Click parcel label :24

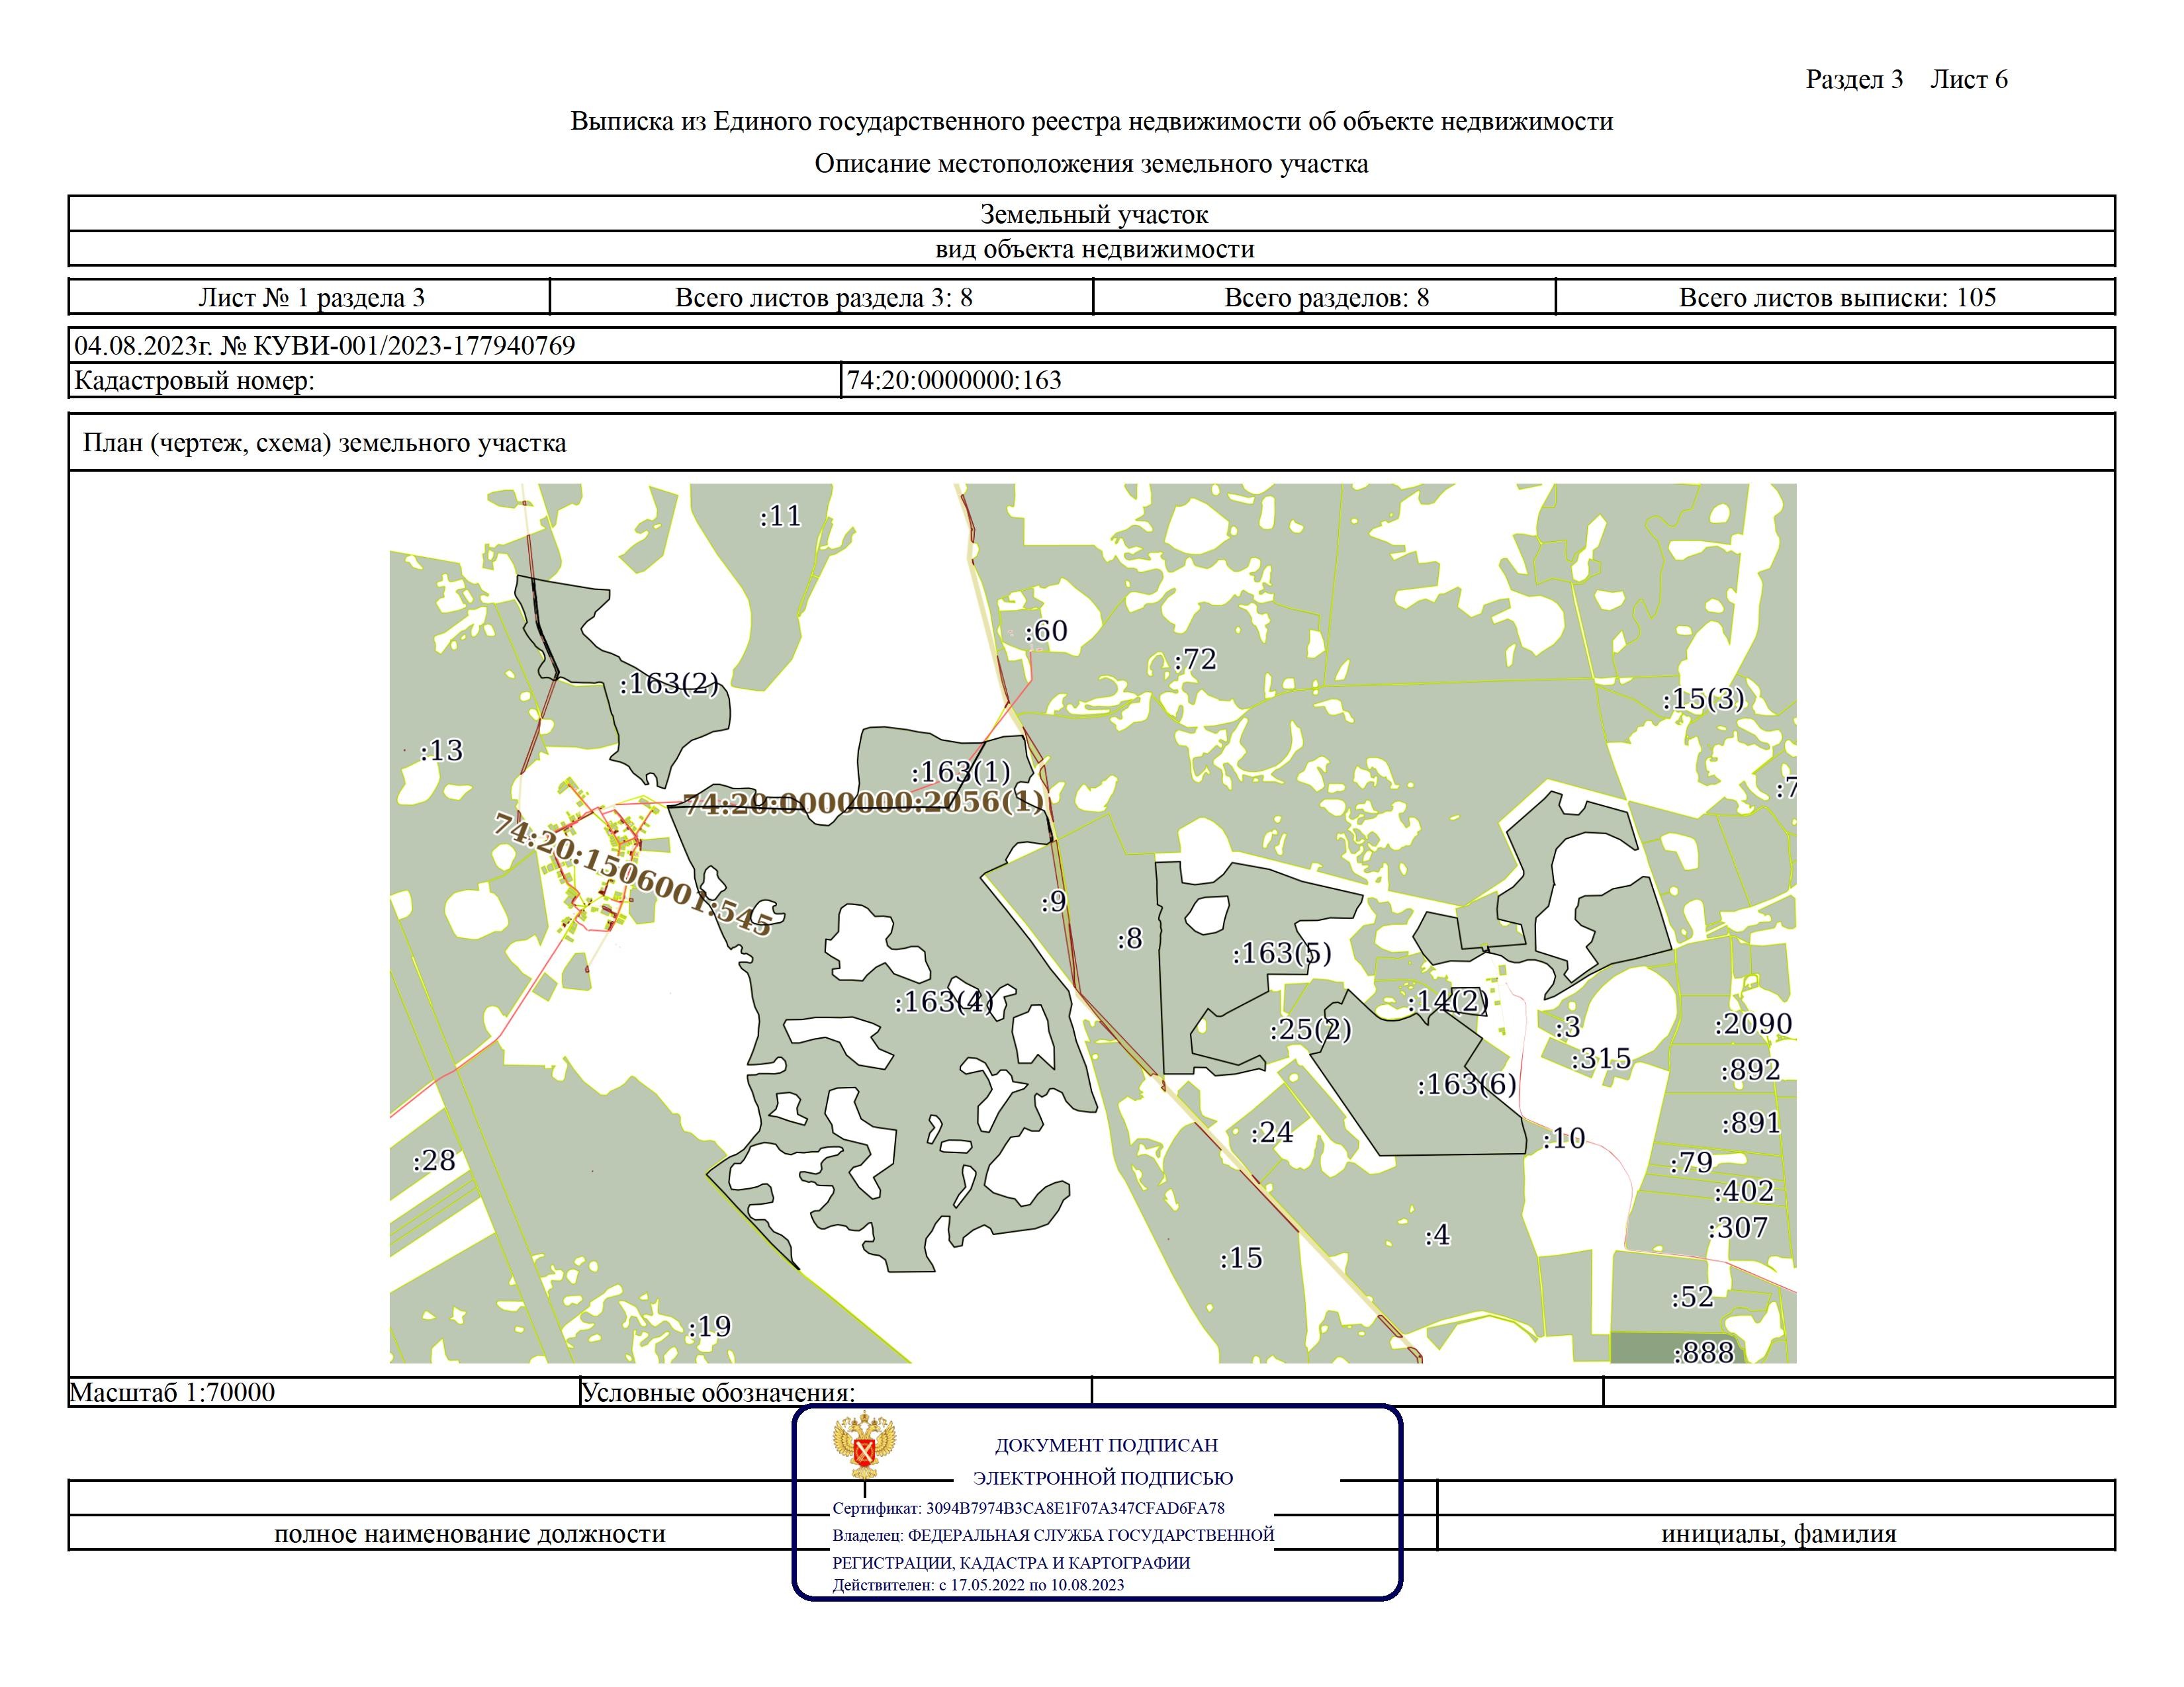pos(1272,1133)
